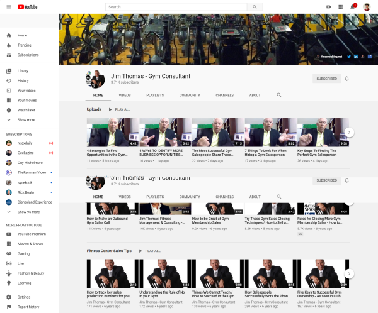Open TheRemnantVideo subscription channel
The height and width of the screenshot is (313, 378).
(30, 172)
